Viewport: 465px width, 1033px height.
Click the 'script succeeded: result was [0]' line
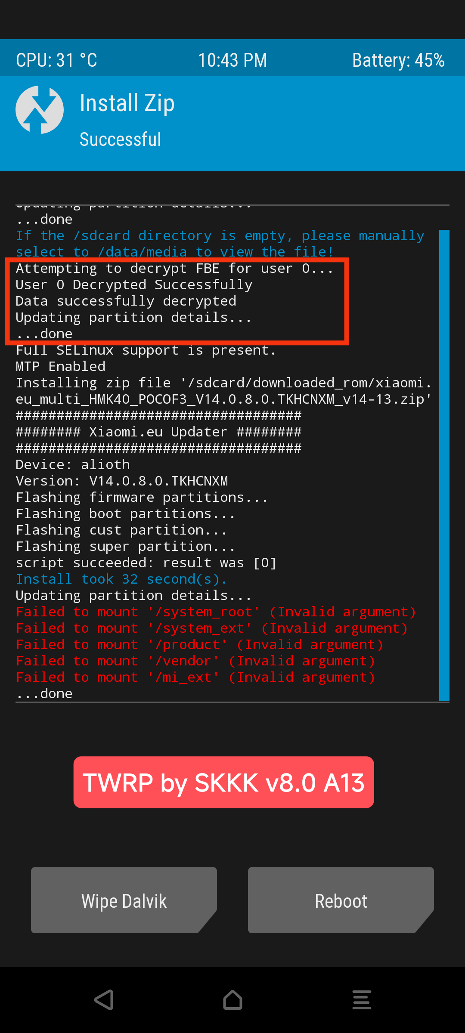(146, 563)
